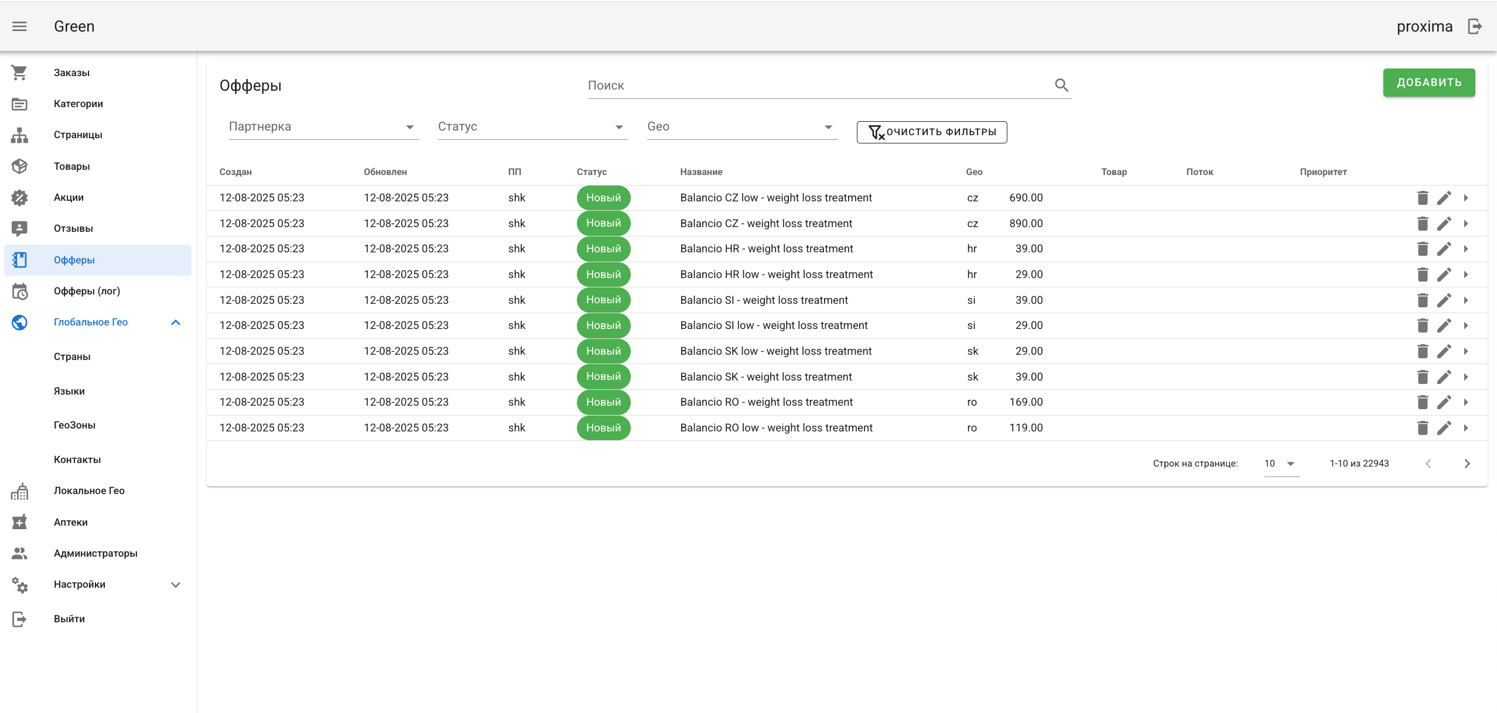The width and height of the screenshot is (1497, 713).
Task: Click the 890.00 price cell
Action: (x=1026, y=224)
